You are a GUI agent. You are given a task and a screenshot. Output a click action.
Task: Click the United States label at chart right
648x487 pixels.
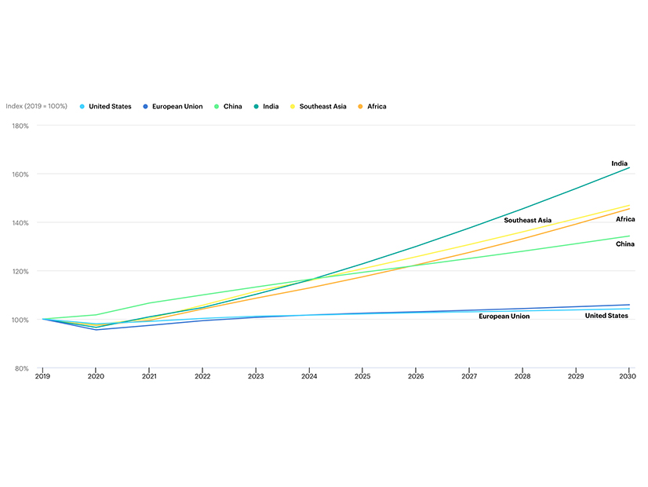click(x=606, y=315)
